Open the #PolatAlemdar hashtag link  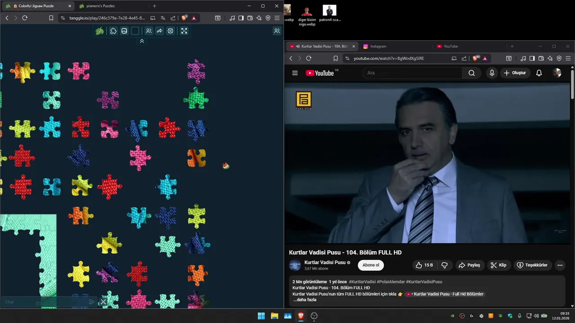(x=390, y=282)
